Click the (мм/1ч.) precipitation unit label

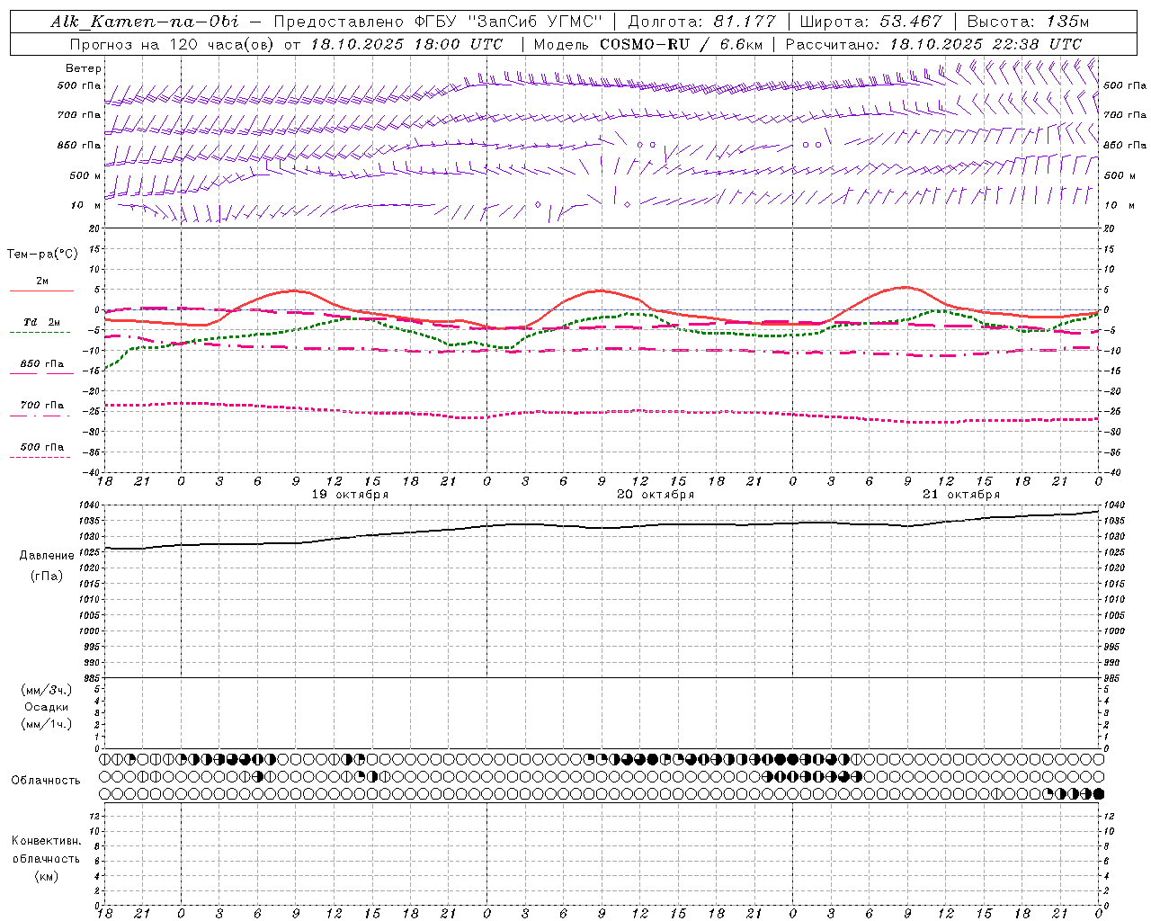click(47, 724)
